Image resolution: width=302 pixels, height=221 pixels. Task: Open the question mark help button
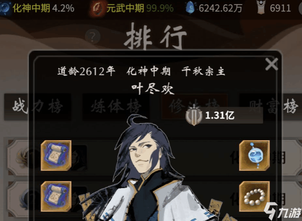point(93,36)
